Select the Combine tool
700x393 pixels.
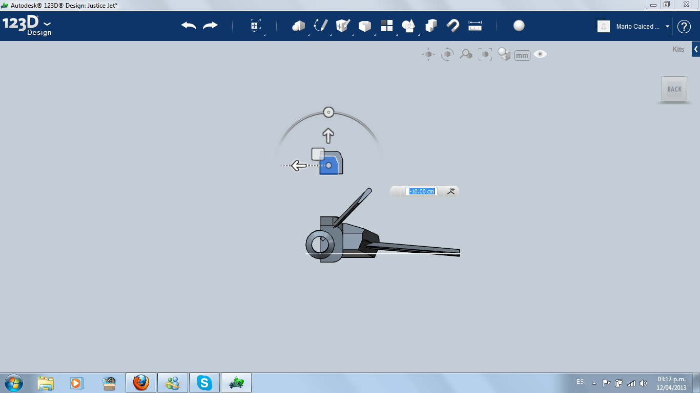point(431,26)
